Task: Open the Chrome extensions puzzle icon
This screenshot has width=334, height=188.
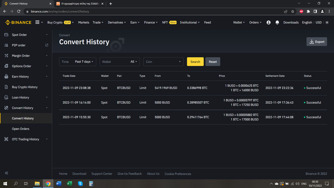Action: tap(308, 11)
